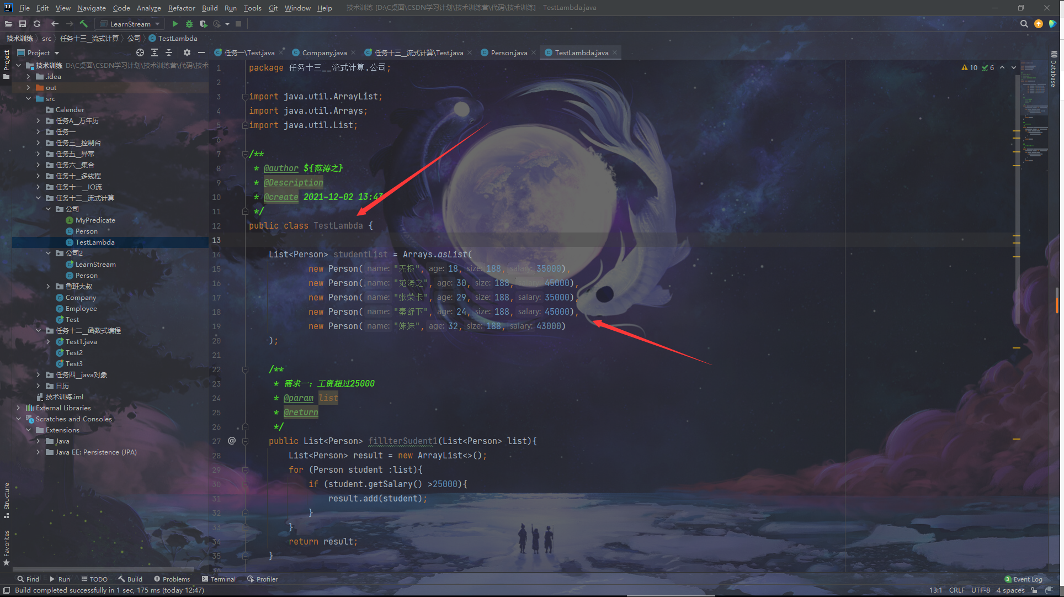Switch to 任务十三_流式计算\Test.java tab

click(x=418, y=52)
